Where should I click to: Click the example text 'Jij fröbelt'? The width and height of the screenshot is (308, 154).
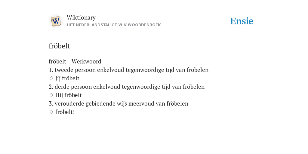point(67,79)
